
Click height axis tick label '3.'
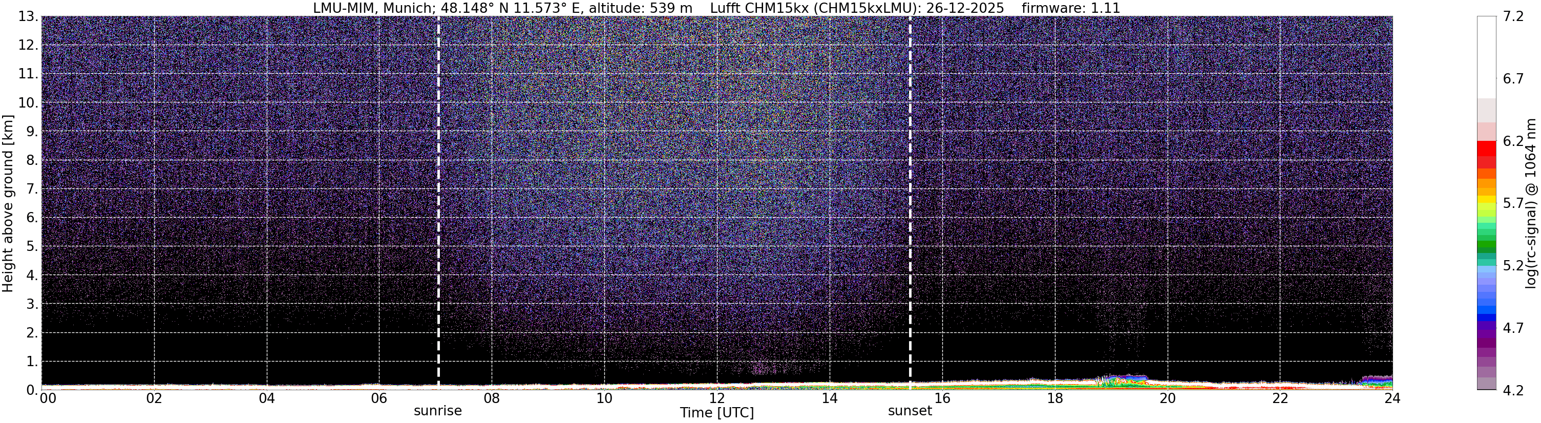pyautogui.click(x=32, y=304)
